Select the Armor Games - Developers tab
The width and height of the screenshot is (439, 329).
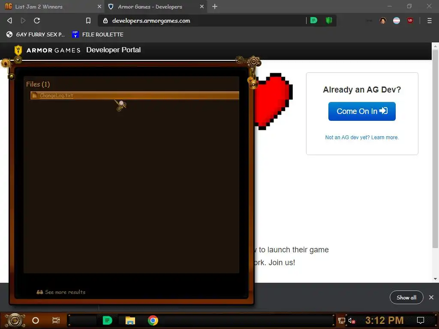coord(156,6)
